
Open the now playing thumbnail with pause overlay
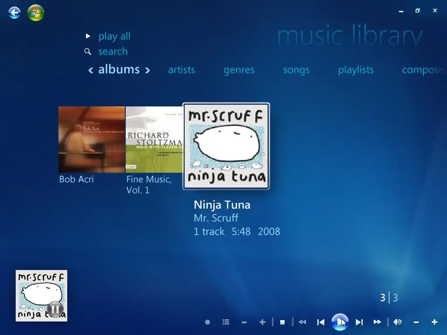pos(41,296)
